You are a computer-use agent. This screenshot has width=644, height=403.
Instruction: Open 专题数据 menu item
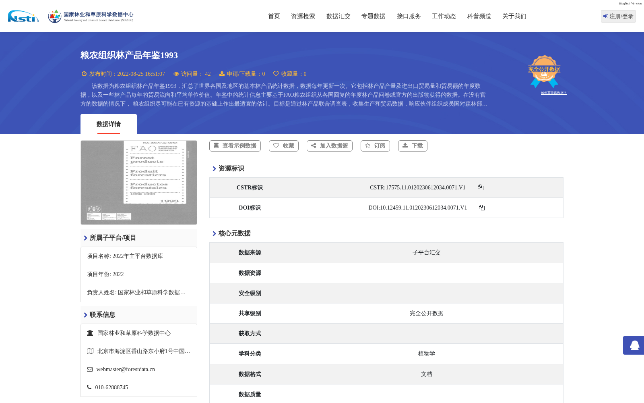tap(374, 16)
